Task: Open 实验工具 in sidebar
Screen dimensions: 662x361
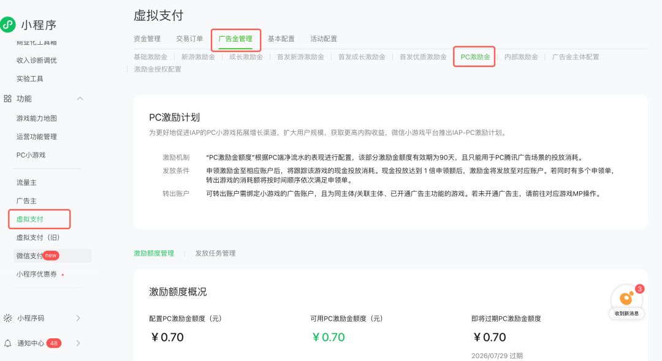Action: (x=29, y=78)
